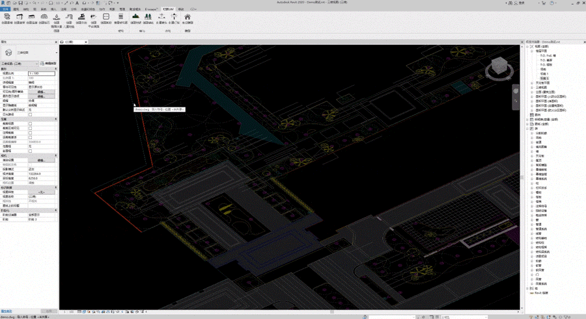Viewport: 586px width, 319px height.
Task: Close the Properties palette
Action: click(x=56, y=42)
